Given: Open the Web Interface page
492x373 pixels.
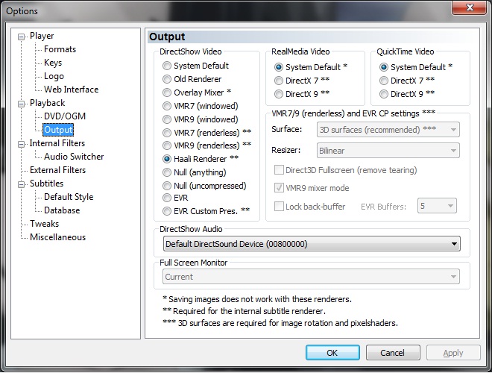Looking at the screenshot, I should [72, 90].
